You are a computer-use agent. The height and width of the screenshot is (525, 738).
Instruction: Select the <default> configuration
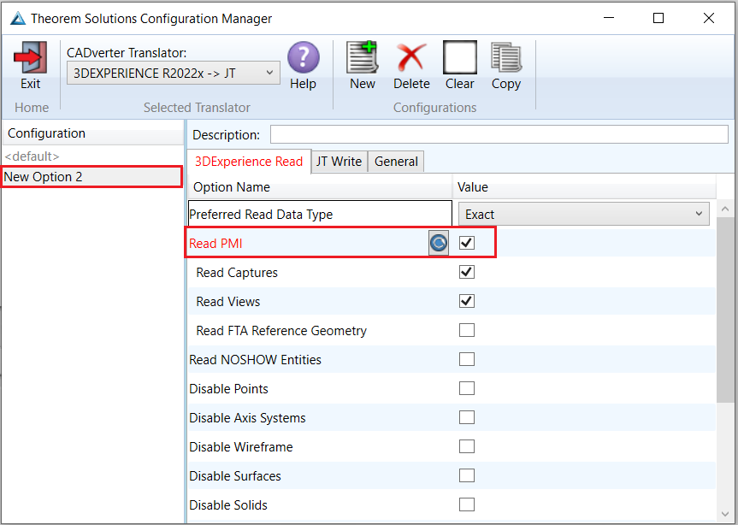pyautogui.click(x=32, y=156)
